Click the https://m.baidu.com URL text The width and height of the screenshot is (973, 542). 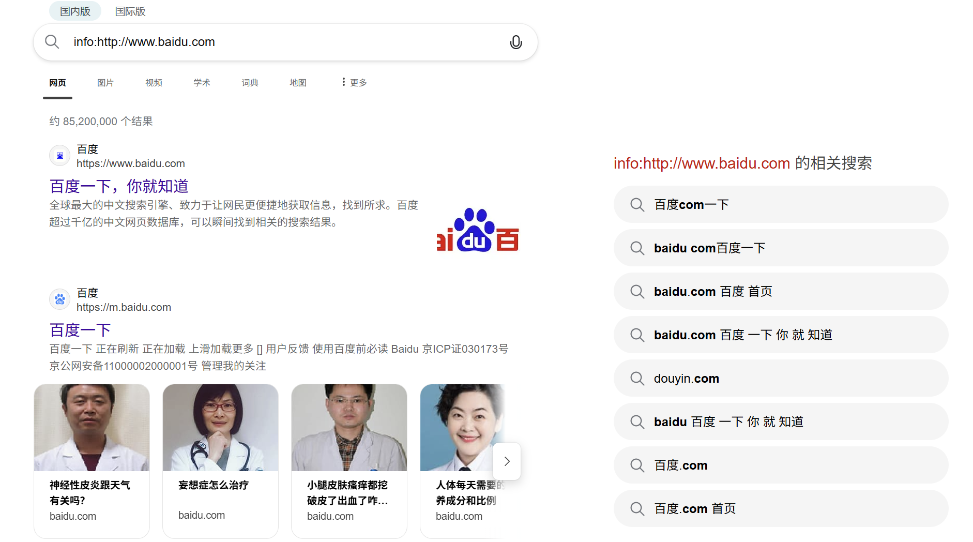pyautogui.click(x=124, y=307)
